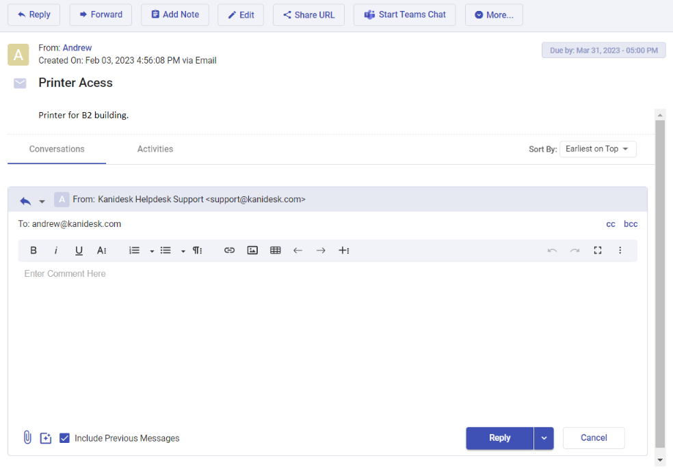The image size is (673, 473).
Task: Switch to the Activities tab
Action: [x=155, y=149]
